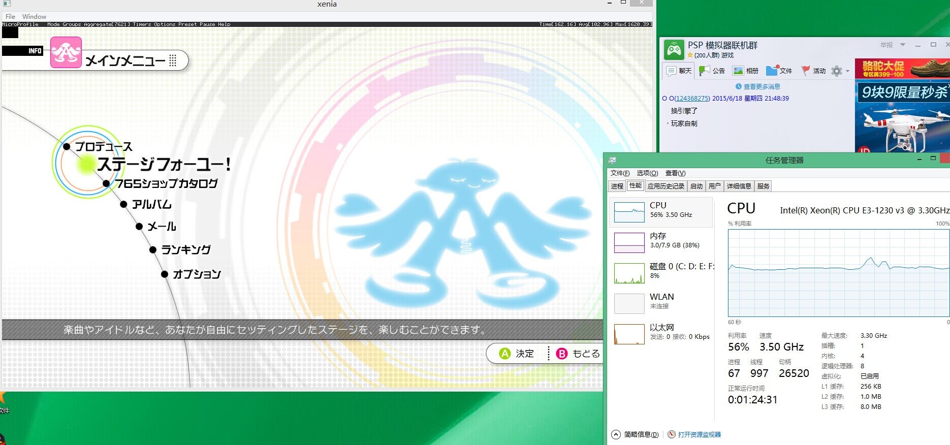Click the pink main menu emblem icon
This screenshot has width=950, height=445.
click(x=66, y=52)
